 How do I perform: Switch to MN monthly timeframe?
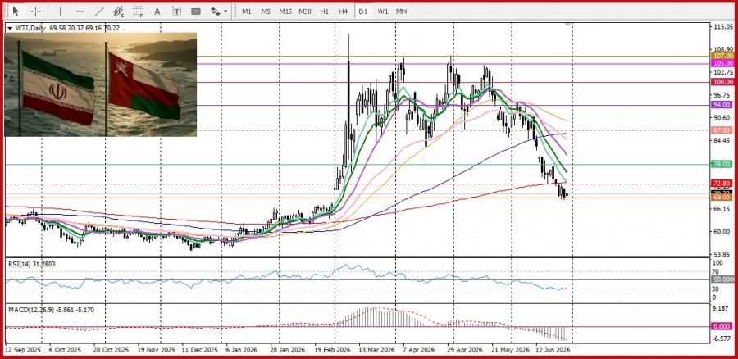402,11
